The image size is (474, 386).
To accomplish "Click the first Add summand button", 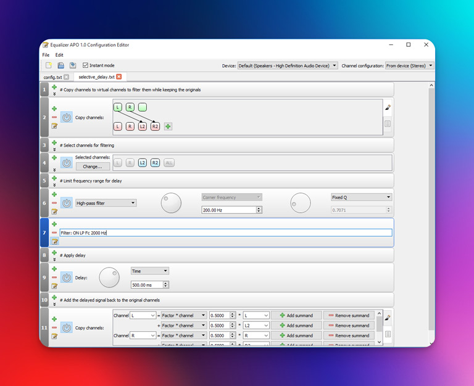I will (296, 315).
